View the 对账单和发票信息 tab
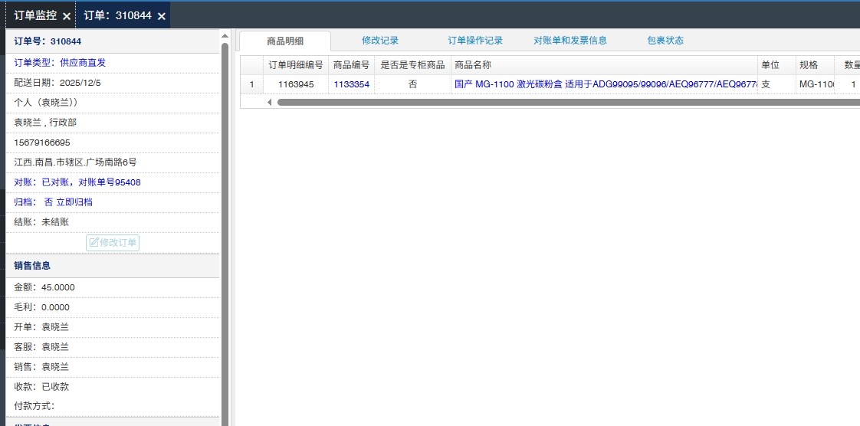The image size is (860, 426). (x=570, y=41)
